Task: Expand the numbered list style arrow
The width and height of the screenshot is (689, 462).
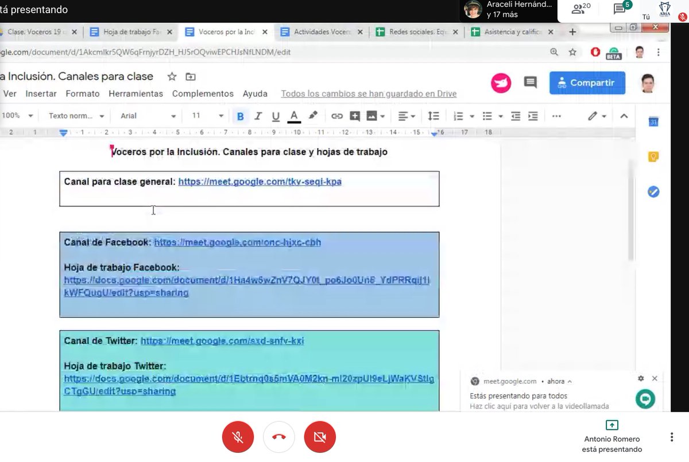Action: [472, 116]
